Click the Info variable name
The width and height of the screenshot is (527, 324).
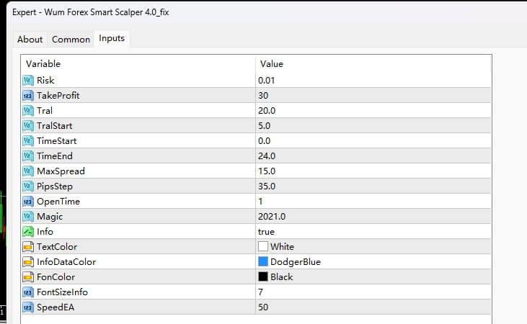coord(45,231)
